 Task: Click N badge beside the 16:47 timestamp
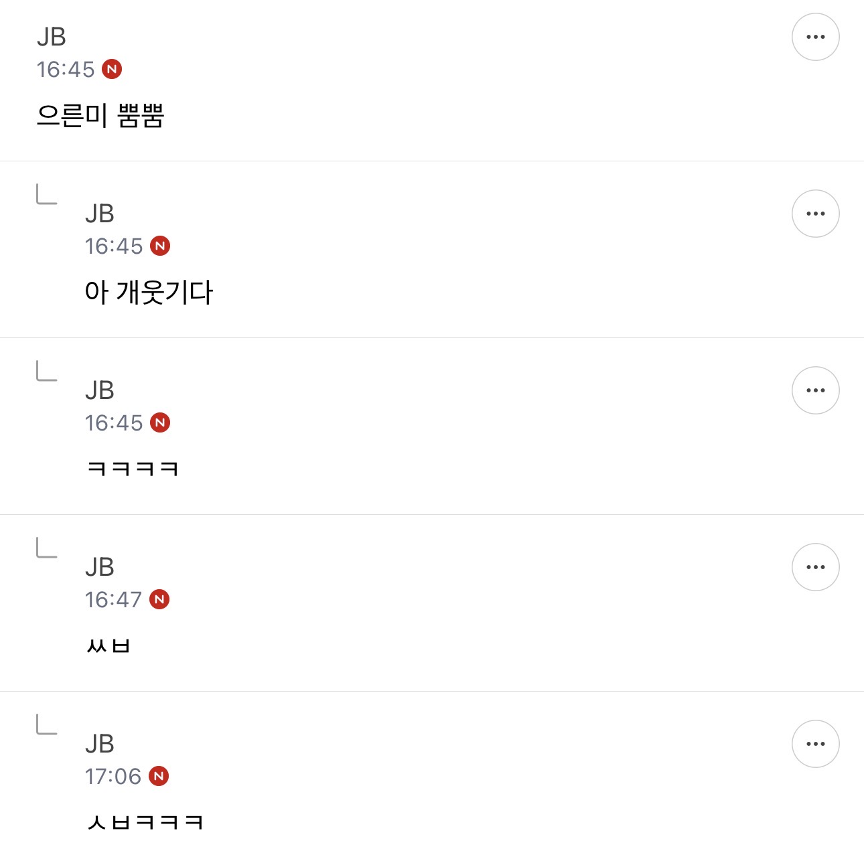click(159, 599)
